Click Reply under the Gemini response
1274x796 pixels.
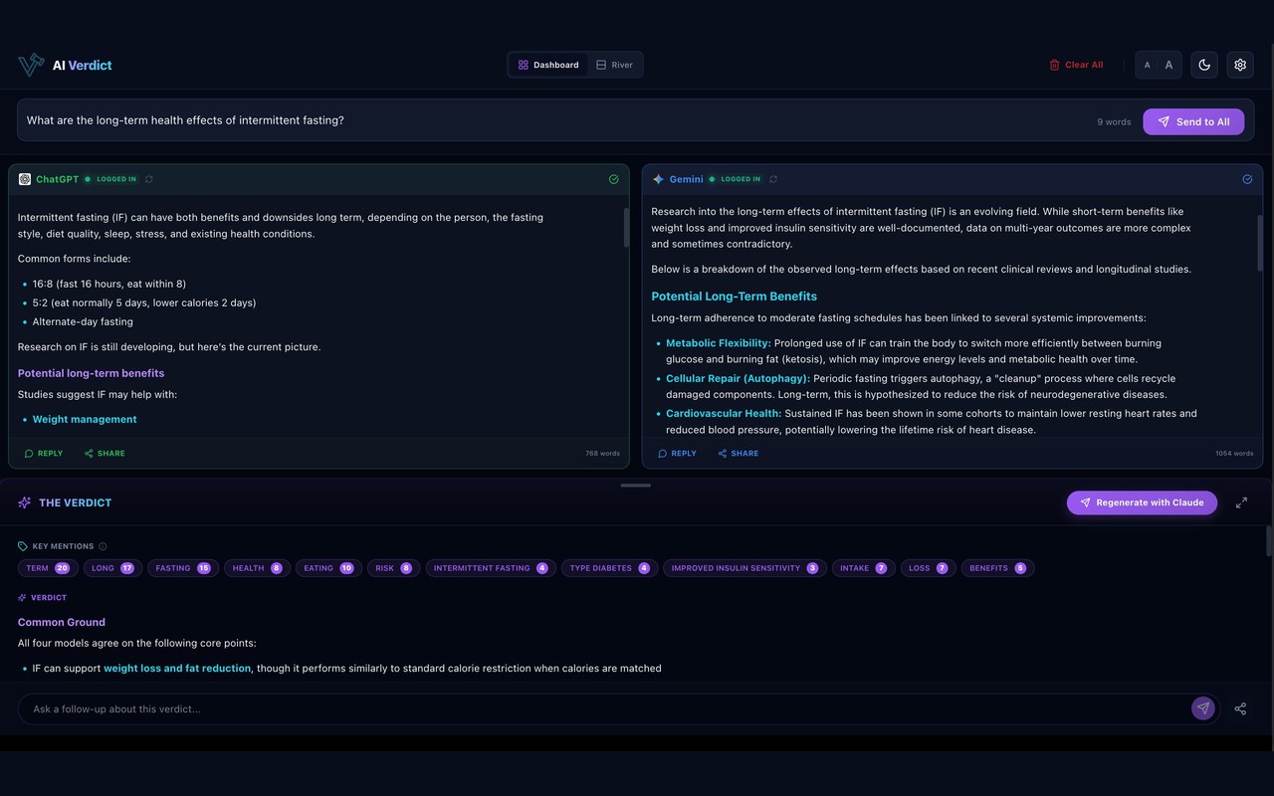[x=677, y=454]
